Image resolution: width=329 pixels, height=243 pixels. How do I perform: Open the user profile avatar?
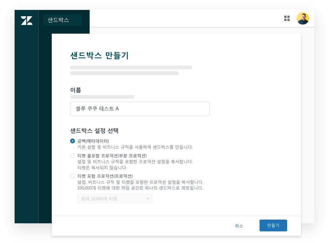tap(303, 19)
